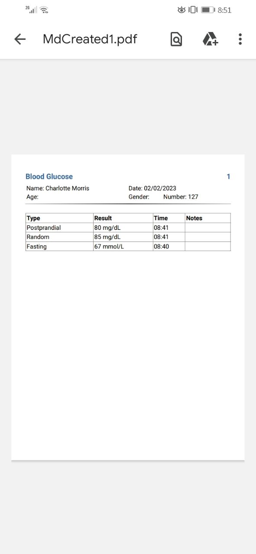Image resolution: width=256 pixels, height=554 pixels.
Task: Tap the Wi-Fi status icon
Action: [44, 10]
